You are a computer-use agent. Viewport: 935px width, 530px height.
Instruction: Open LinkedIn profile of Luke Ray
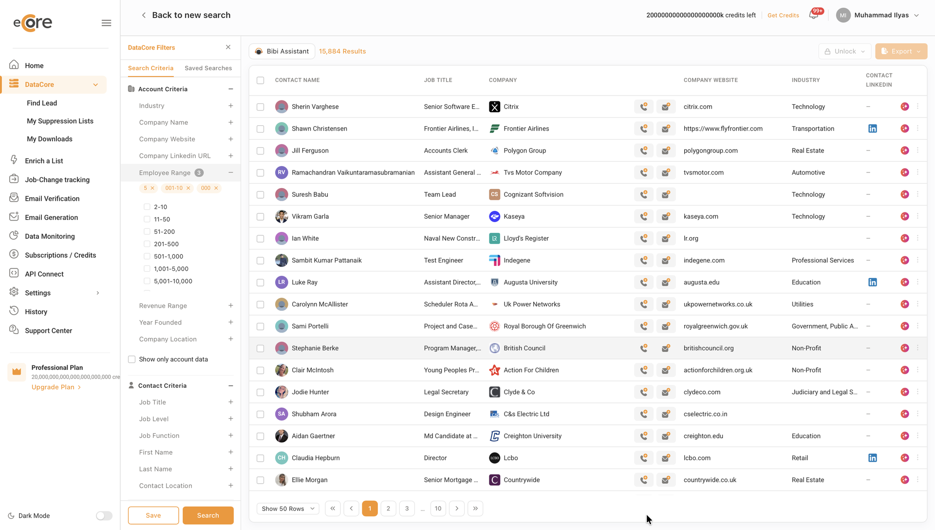(x=873, y=282)
